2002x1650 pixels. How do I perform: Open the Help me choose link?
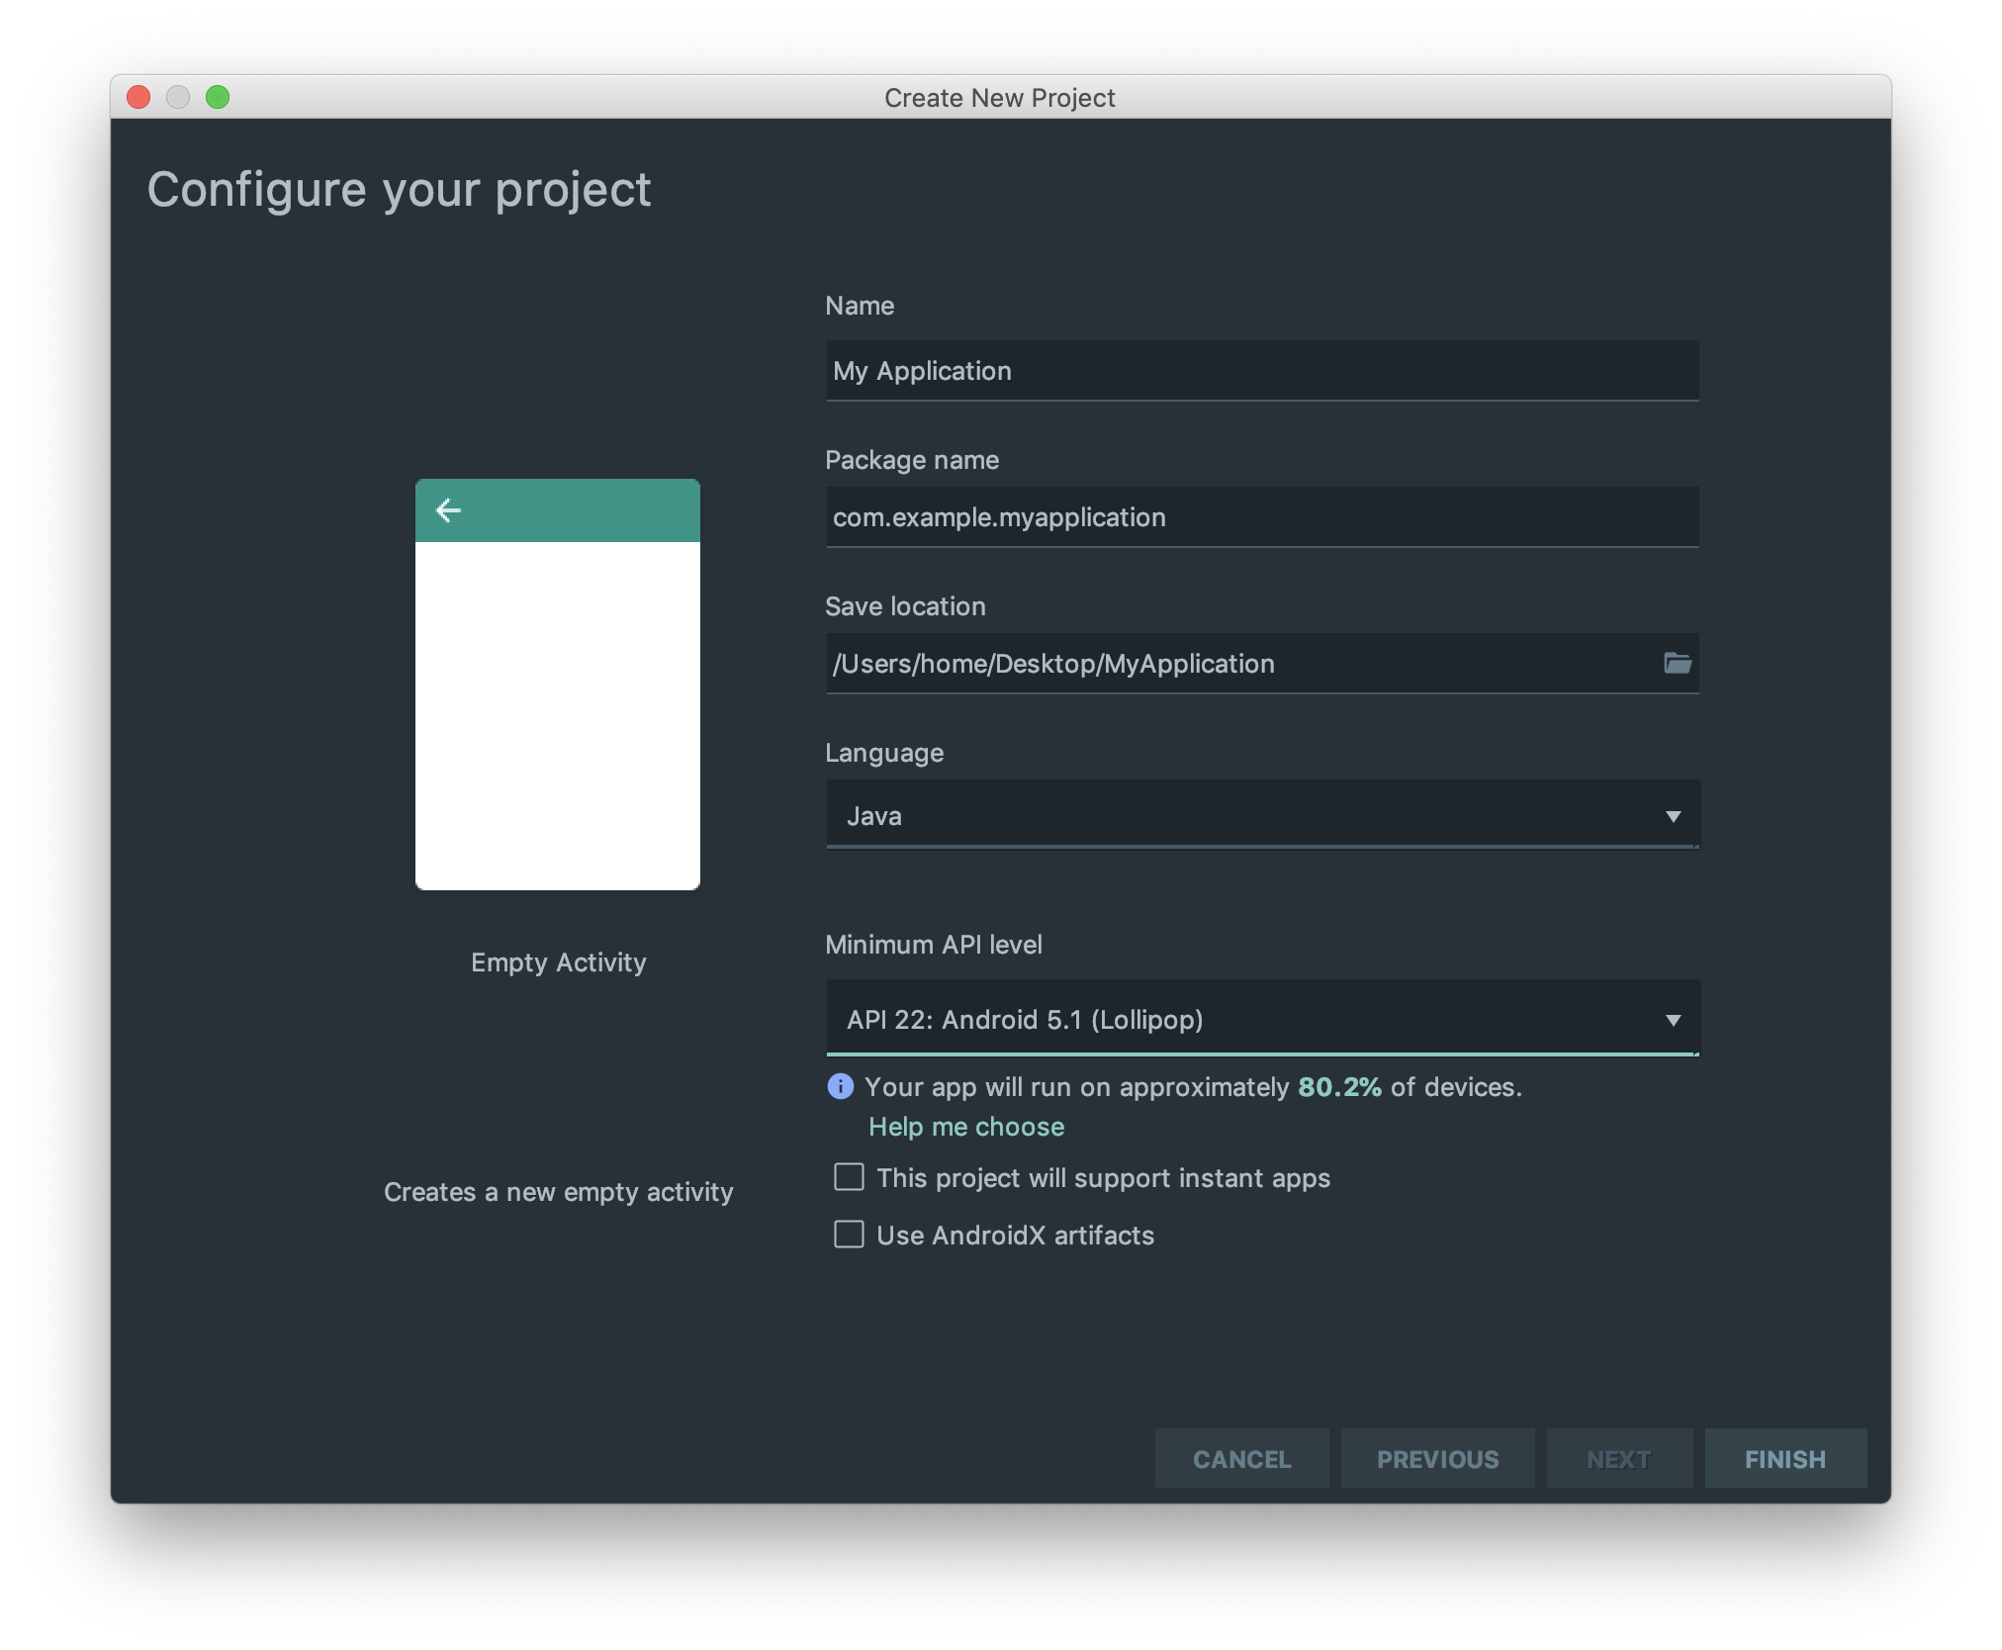coord(966,1127)
